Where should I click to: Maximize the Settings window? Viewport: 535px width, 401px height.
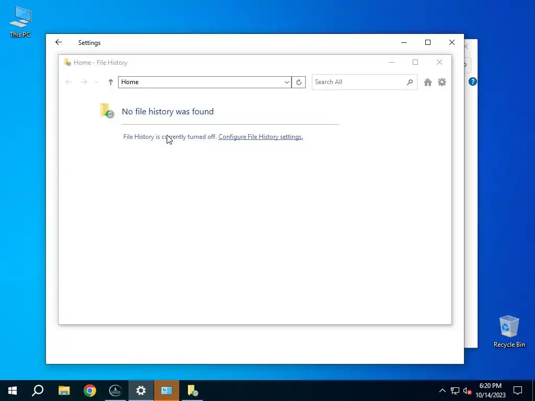pyautogui.click(x=428, y=43)
